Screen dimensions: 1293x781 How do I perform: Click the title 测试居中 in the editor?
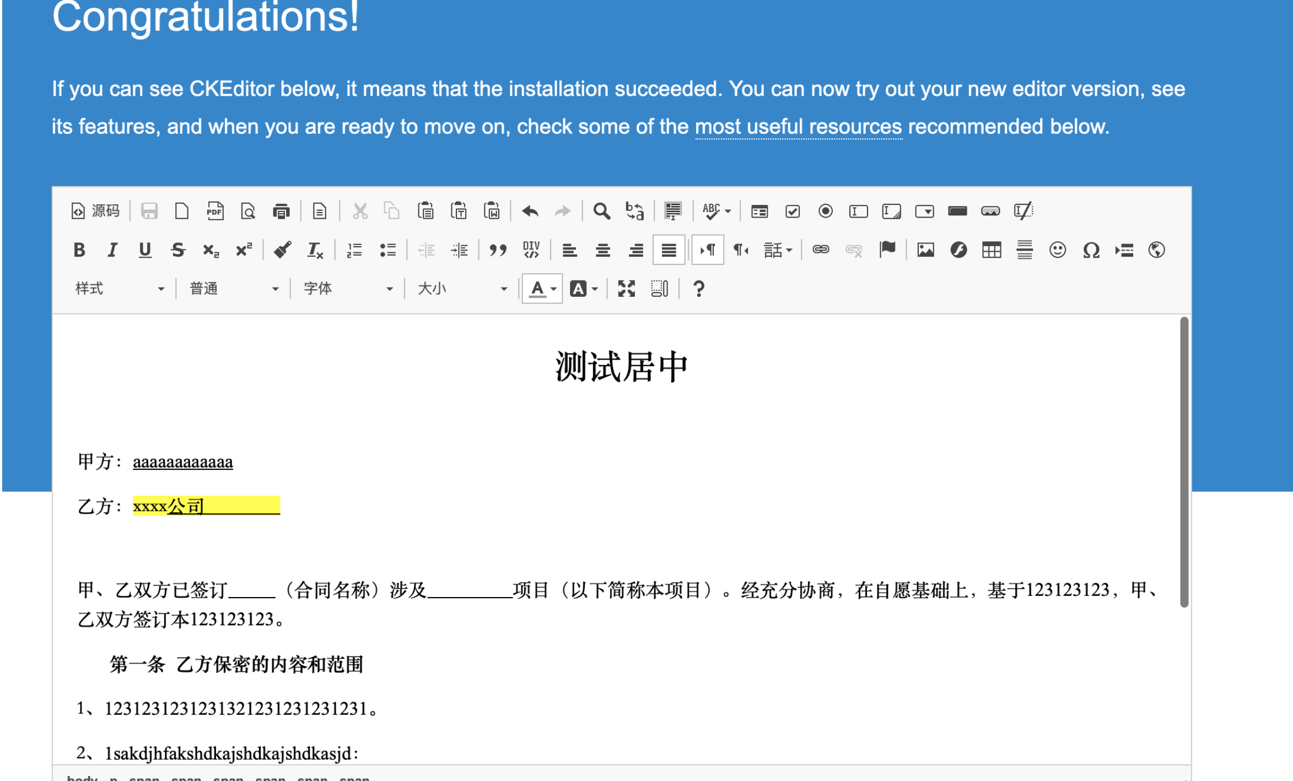click(621, 367)
